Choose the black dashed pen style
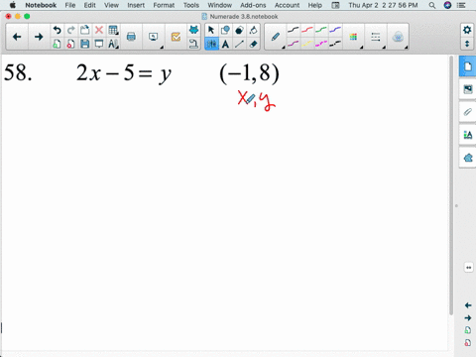476x357 pixels. pos(335,44)
